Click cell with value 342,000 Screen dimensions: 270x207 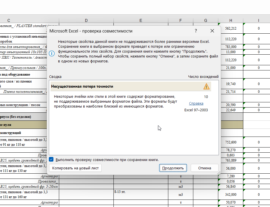click(x=231, y=195)
